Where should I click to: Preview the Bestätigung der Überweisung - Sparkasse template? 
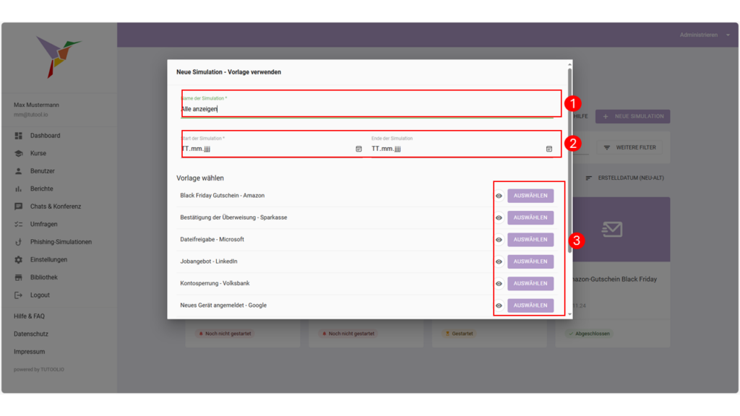[x=499, y=218]
